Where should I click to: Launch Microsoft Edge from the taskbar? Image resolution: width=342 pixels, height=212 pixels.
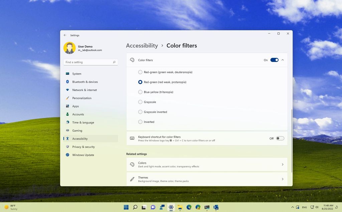click(x=189, y=207)
